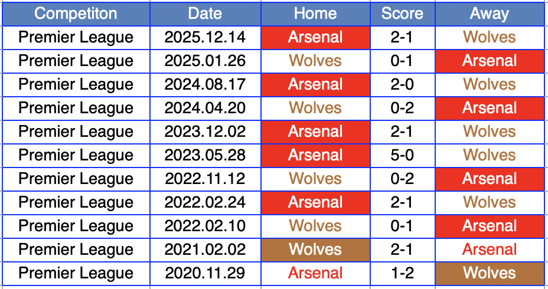The width and height of the screenshot is (548, 289).
Task: Click the 'Away' column header
Action: click(490, 14)
